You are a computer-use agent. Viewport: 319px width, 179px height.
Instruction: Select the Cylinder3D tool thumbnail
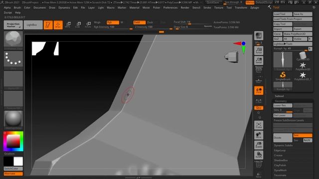click(303, 56)
